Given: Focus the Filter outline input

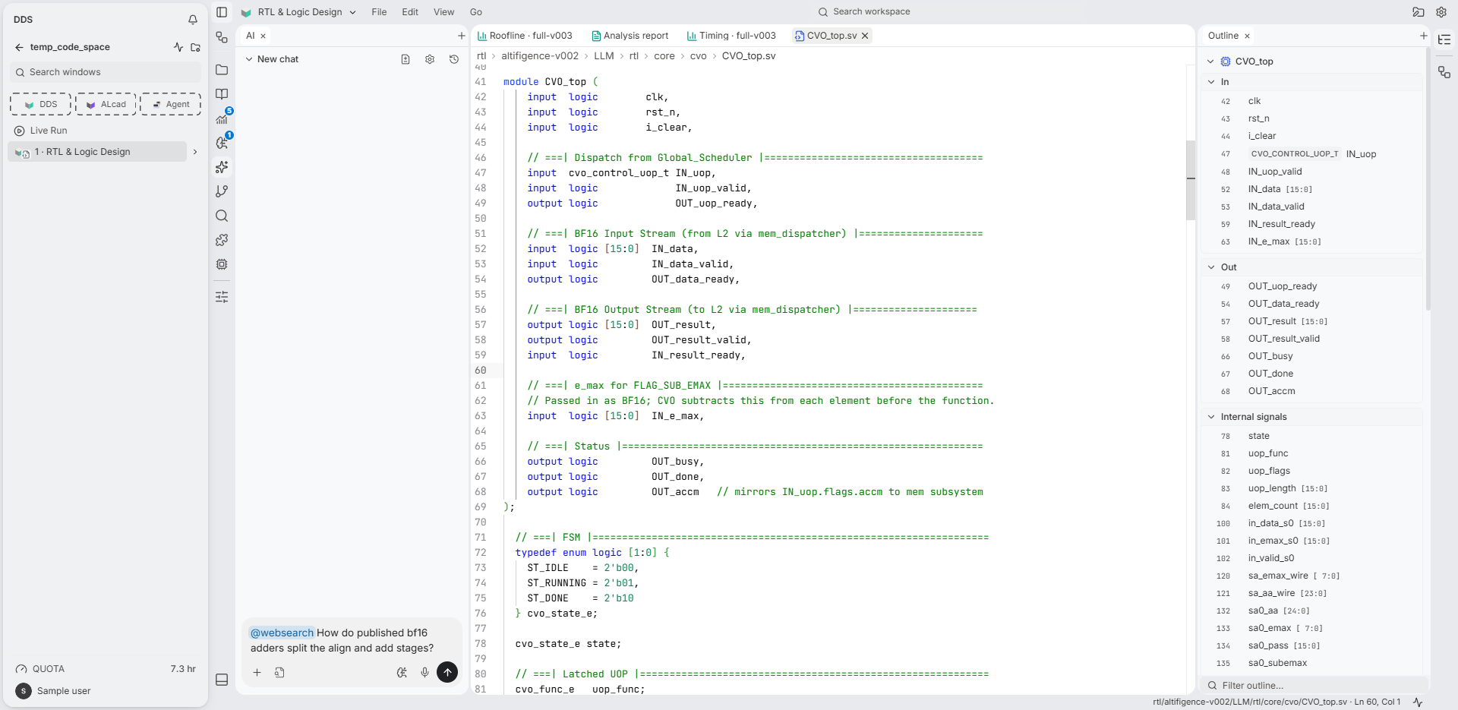Looking at the screenshot, I should 1314,686.
